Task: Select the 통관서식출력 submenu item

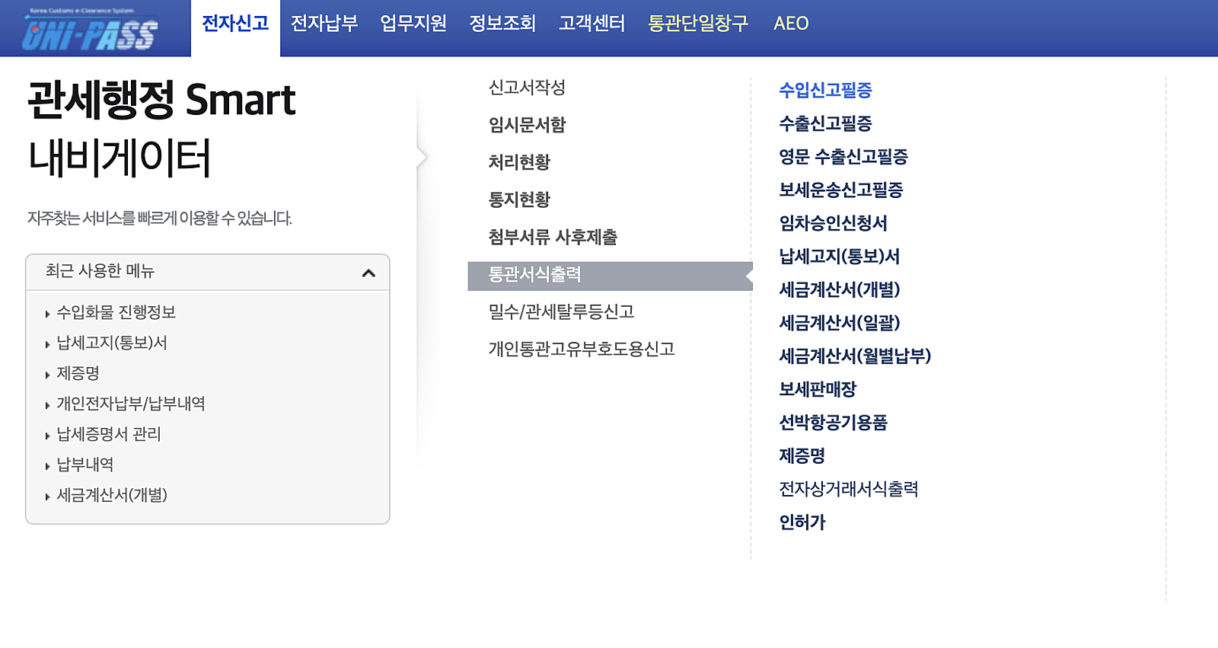Action: [534, 275]
